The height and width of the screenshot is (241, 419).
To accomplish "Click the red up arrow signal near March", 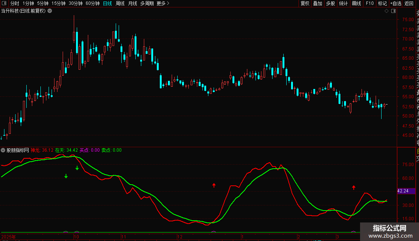I will (x=354, y=188).
